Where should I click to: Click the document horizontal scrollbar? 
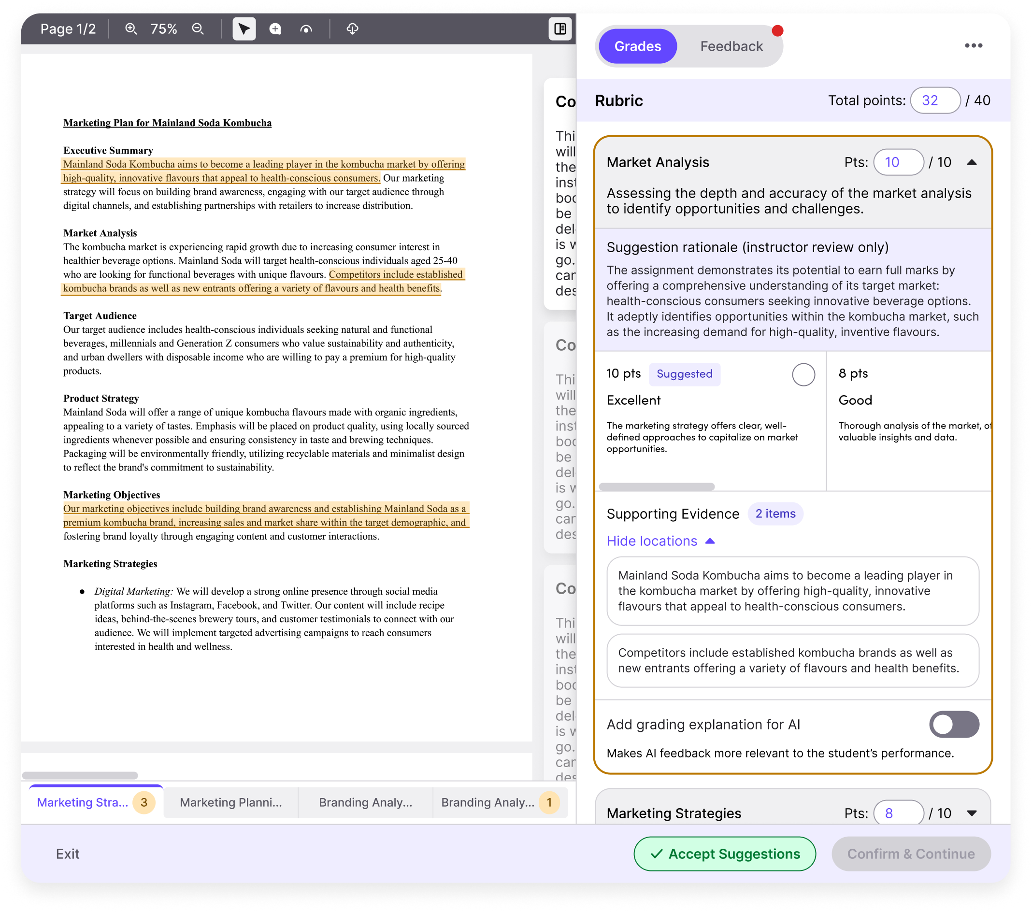coord(80,775)
